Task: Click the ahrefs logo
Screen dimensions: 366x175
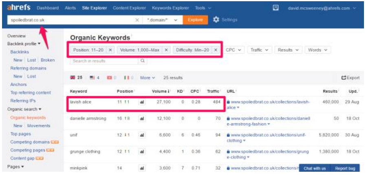Action: tap(19, 7)
